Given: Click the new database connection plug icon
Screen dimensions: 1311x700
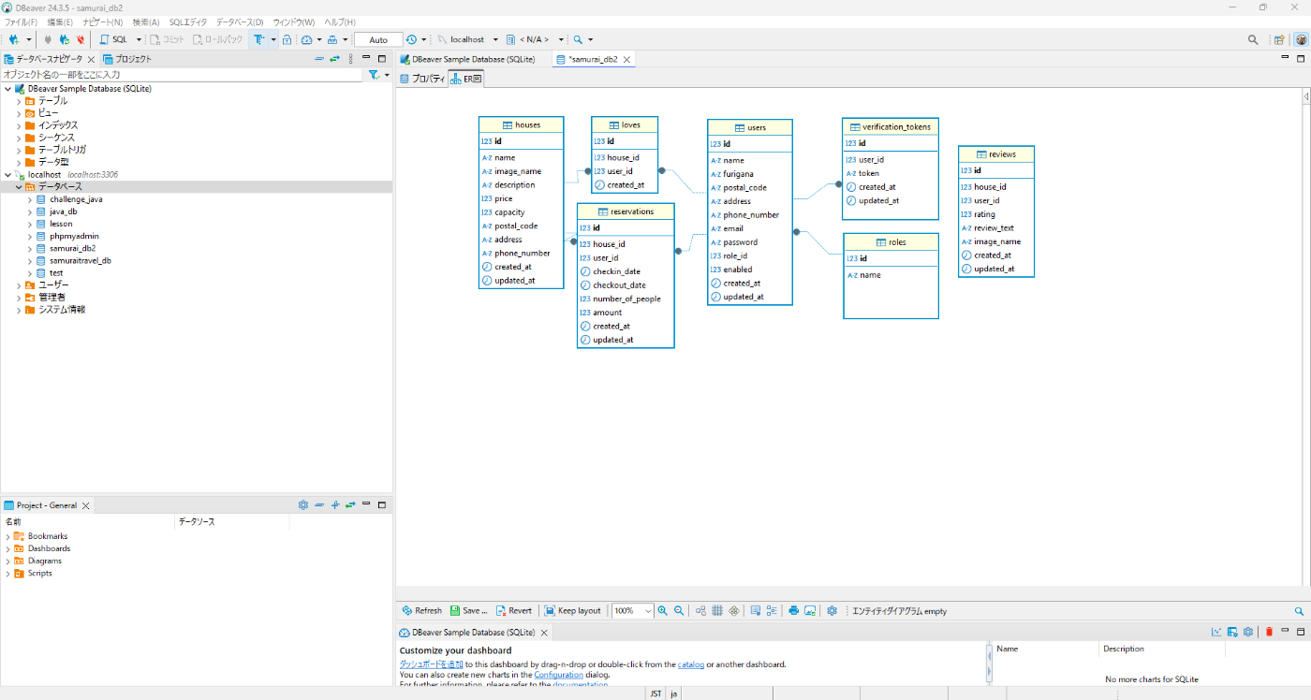Looking at the screenshot, I should (13, 39).
